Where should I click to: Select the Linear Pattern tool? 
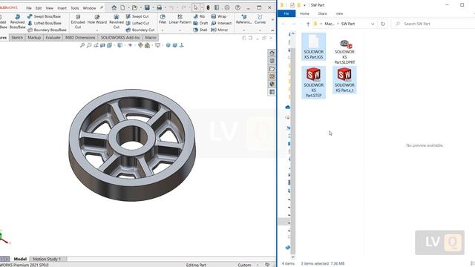180,19
